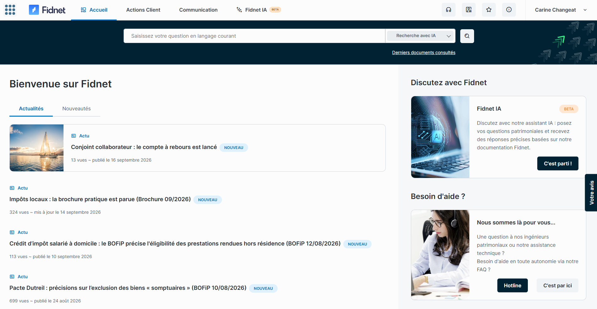Click the C'est parti ! button
This screenshot has height=309, width=597.
tap(558, 163)
